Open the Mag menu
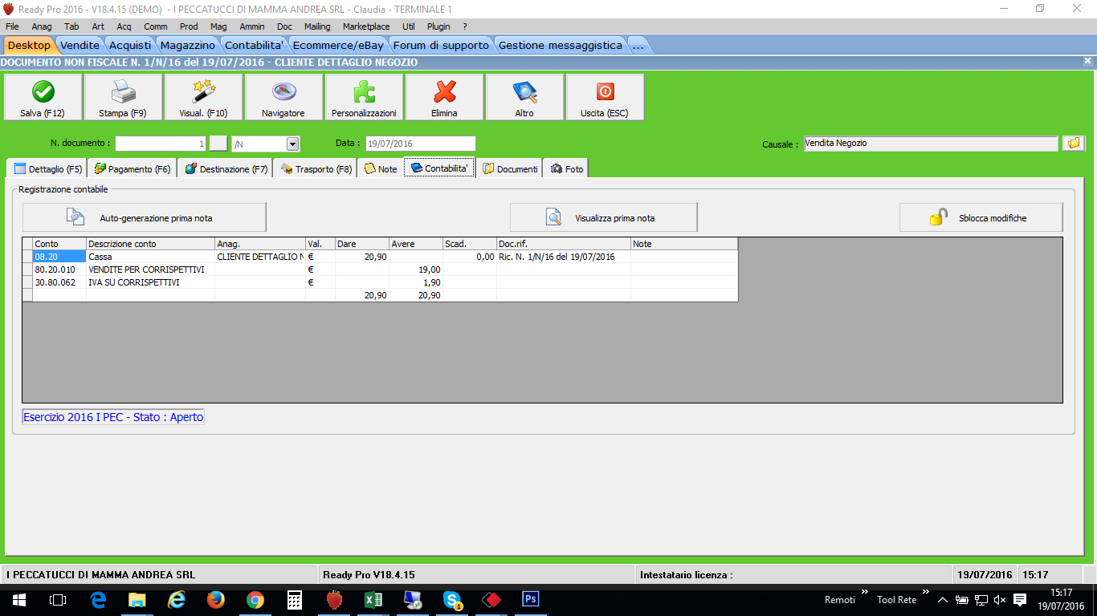Image resolution: width=1097 pixels, height=616 pixels. [x=218, y=26]
